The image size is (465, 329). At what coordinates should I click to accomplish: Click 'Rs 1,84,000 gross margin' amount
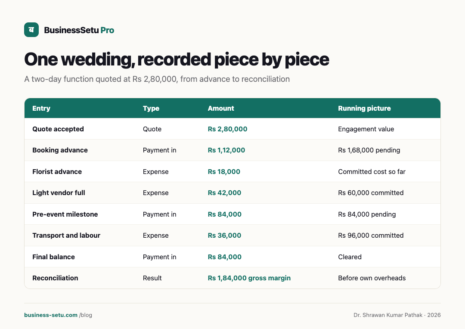coord(249,278)
